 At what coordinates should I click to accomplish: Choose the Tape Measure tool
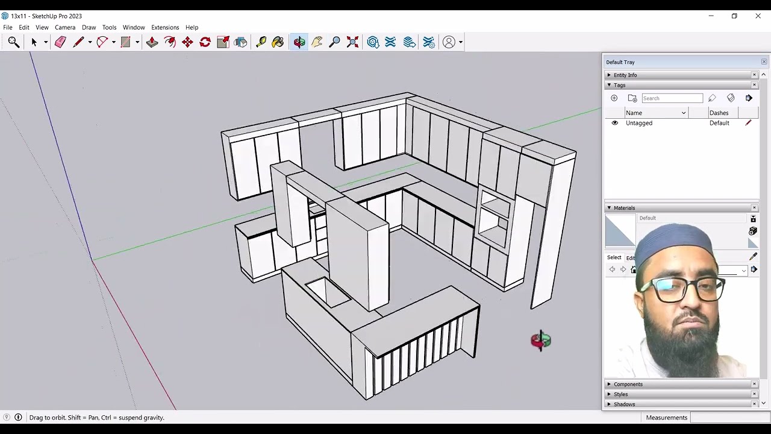point(261,42)
